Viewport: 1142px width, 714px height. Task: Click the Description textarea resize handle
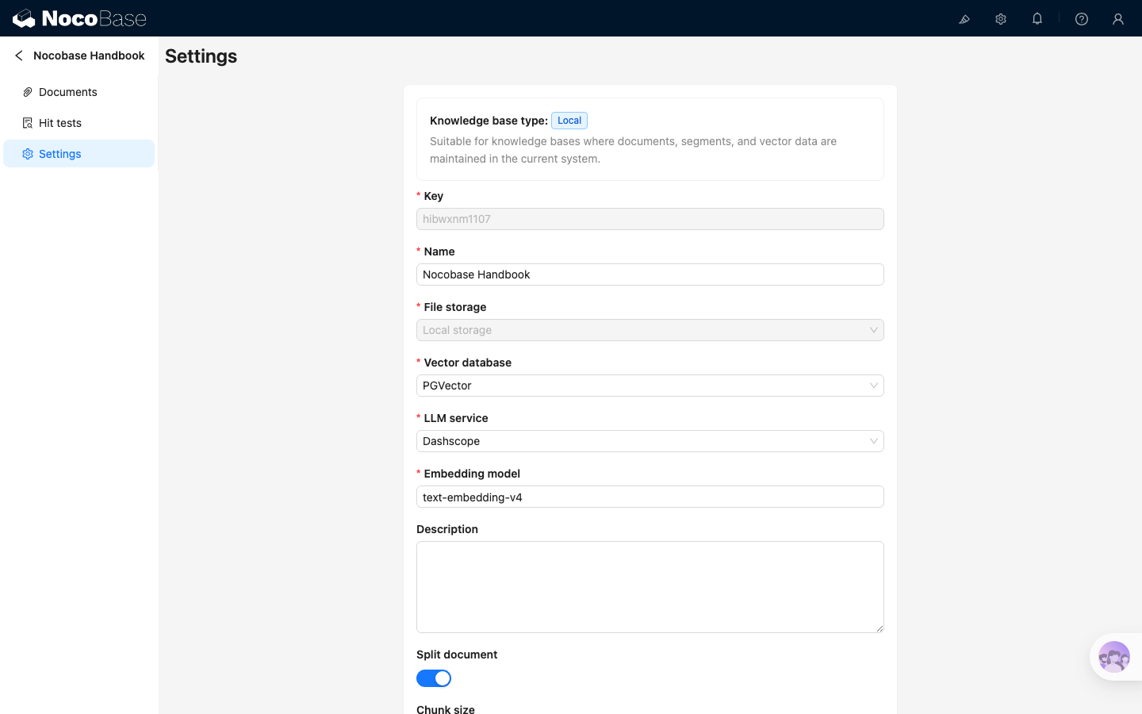[x=879, y=628]
